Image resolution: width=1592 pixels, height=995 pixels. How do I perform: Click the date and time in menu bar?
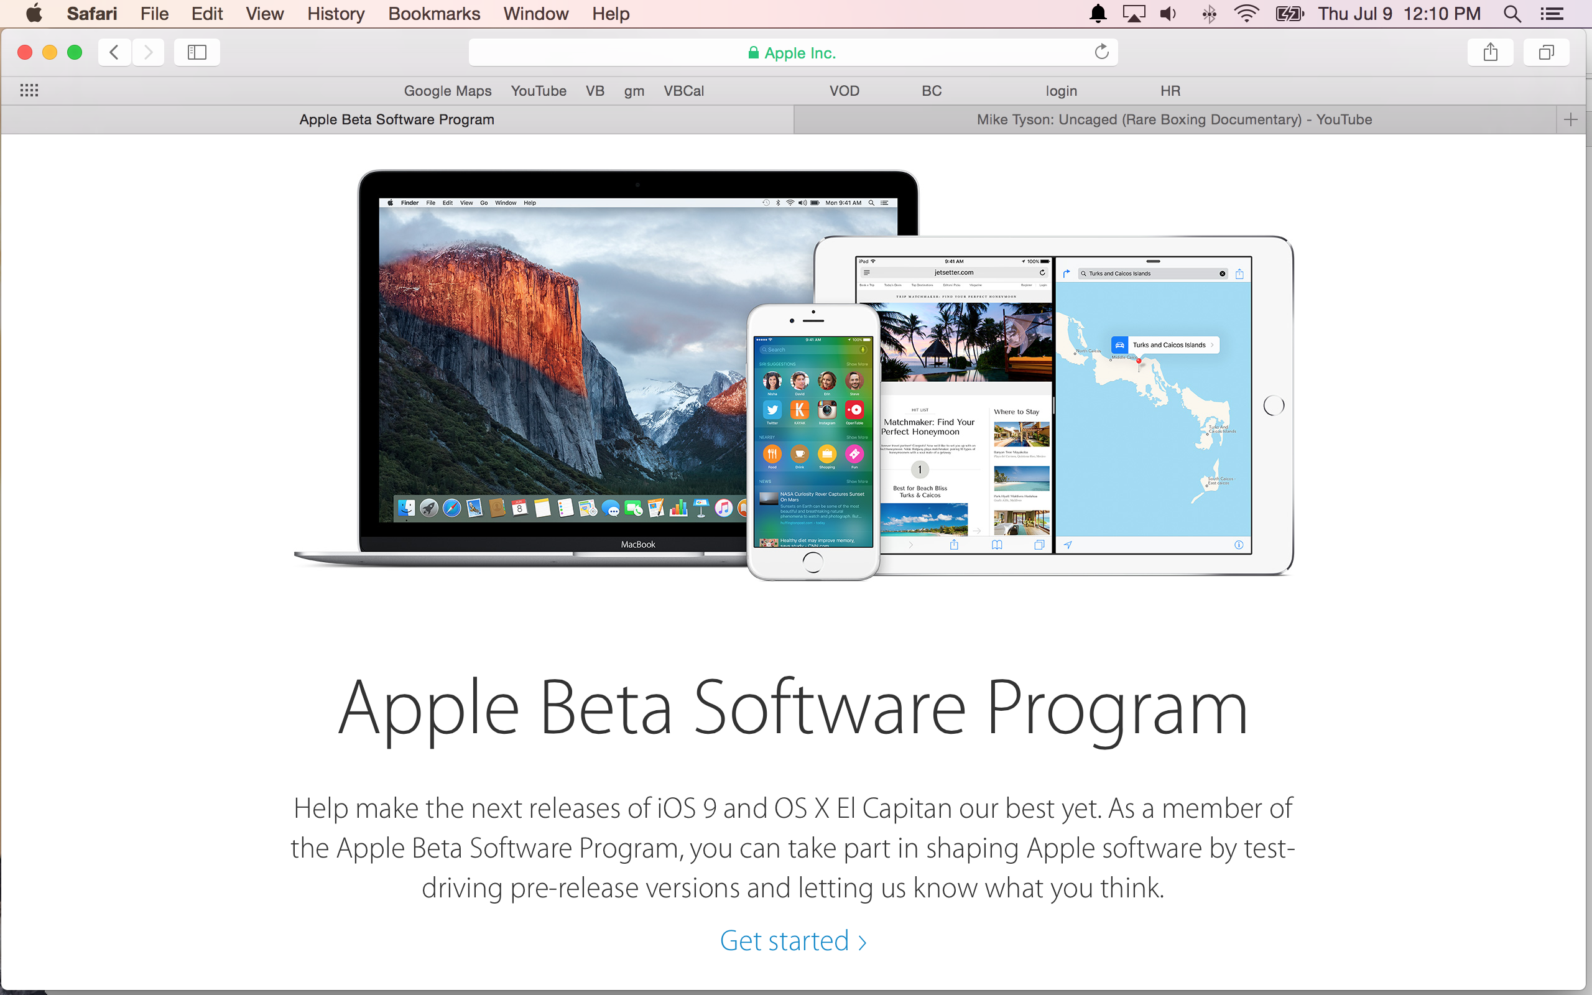pyautogui.click(x=1399, y=14)
